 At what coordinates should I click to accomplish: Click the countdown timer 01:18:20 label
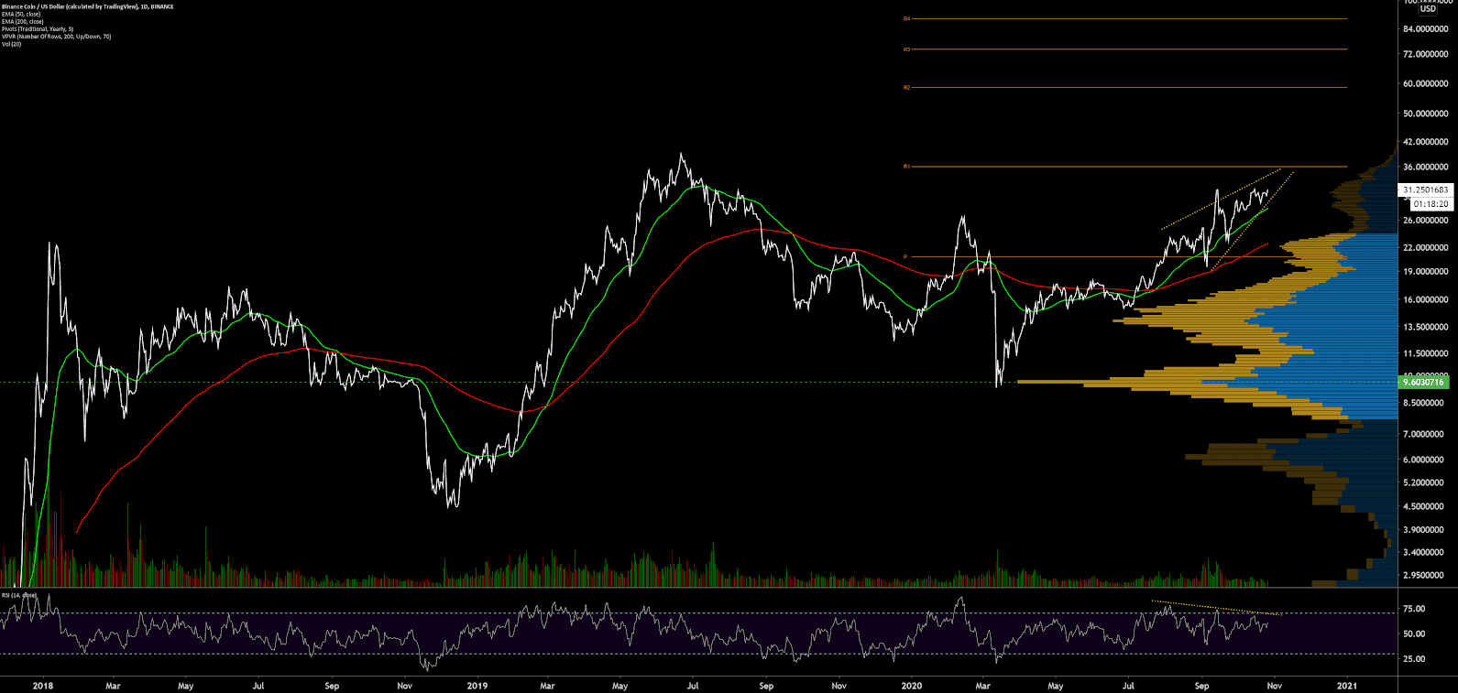coord(1431,204)
